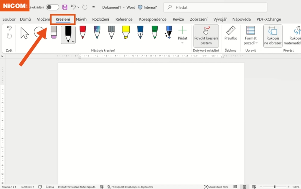Choose the galaxy-pattern pen

tap(97, 33)
